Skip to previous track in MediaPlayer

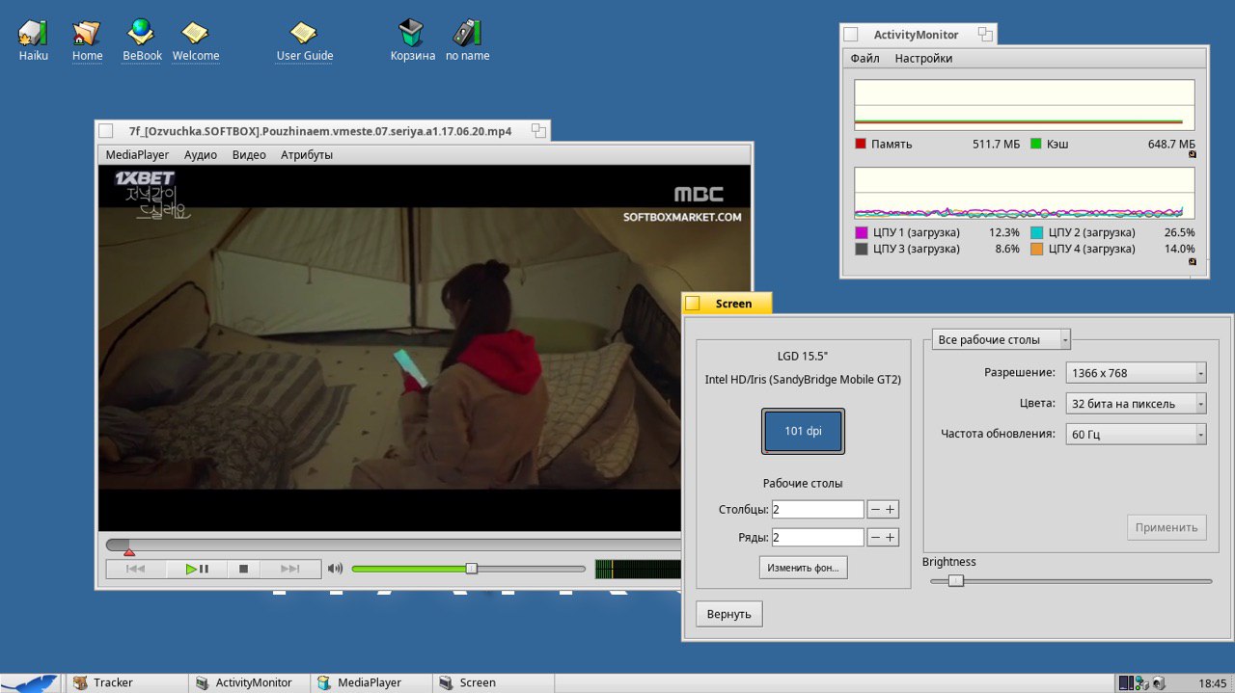click(136, 569)
